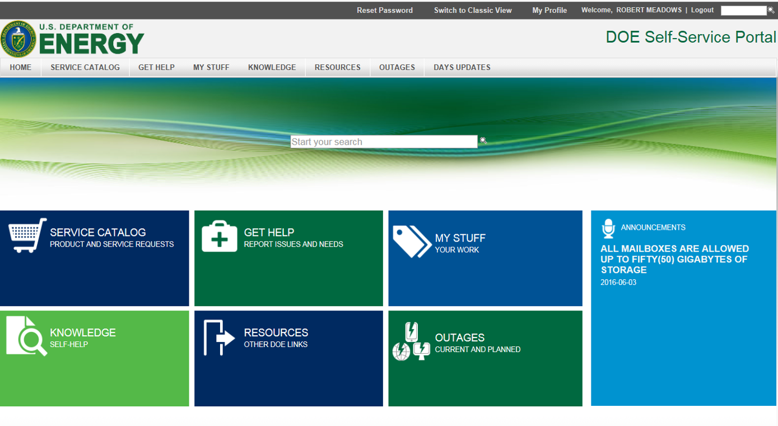The width and height of the screenshot is (778, 426).
Task: Open the Resources tile title
Action: (x=276, y=332)
